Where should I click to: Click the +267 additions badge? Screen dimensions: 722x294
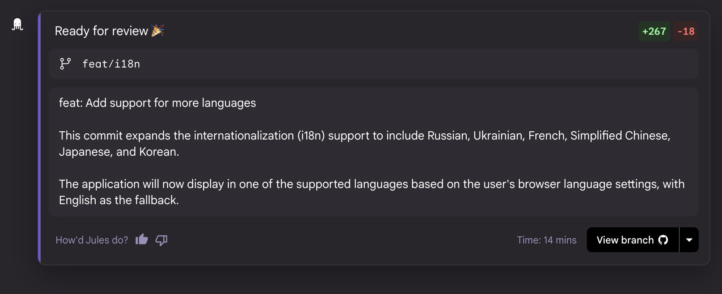coord(654,31)
